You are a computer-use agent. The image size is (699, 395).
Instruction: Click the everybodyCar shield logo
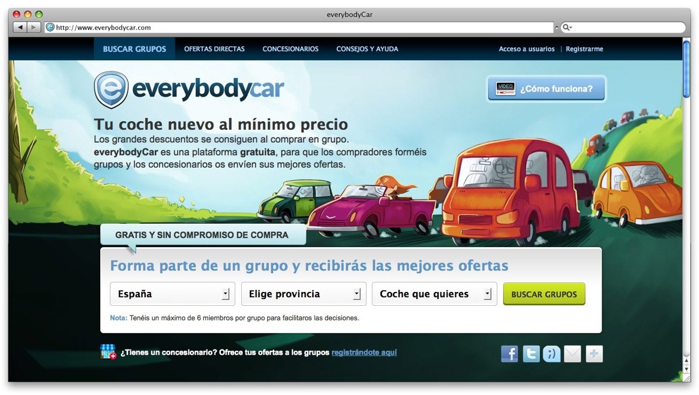111,90
